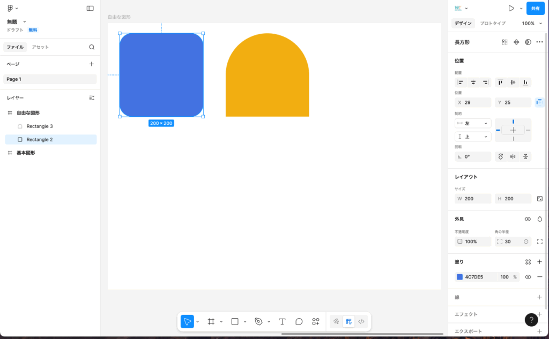
Task: Open the Actions components tool
Action: (x=316, y=321)
